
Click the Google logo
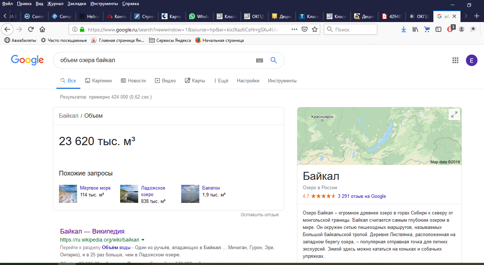(27, 60)
